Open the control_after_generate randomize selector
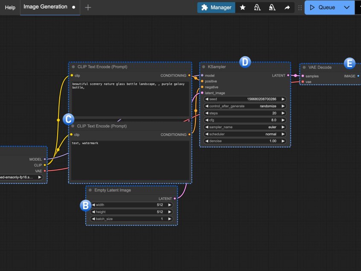This screenshot has height=271, width=361. pos(245,106)
